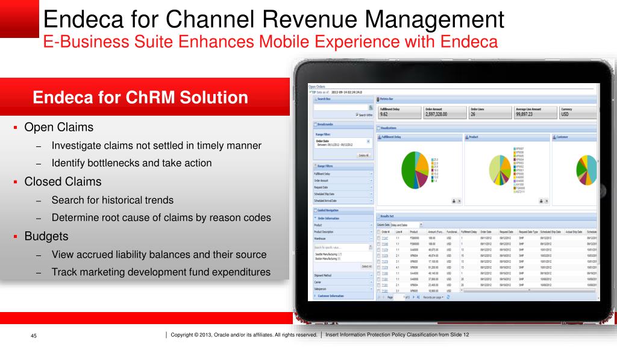Click the Average Line Amount metric tile
Image resolution: width=617 pixels, height=347 pixels.
coord(535,112)
